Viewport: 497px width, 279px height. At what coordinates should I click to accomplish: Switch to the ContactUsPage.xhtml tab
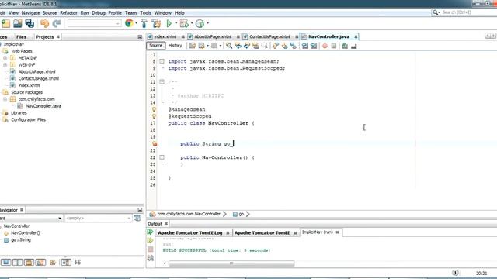point(269,36)
